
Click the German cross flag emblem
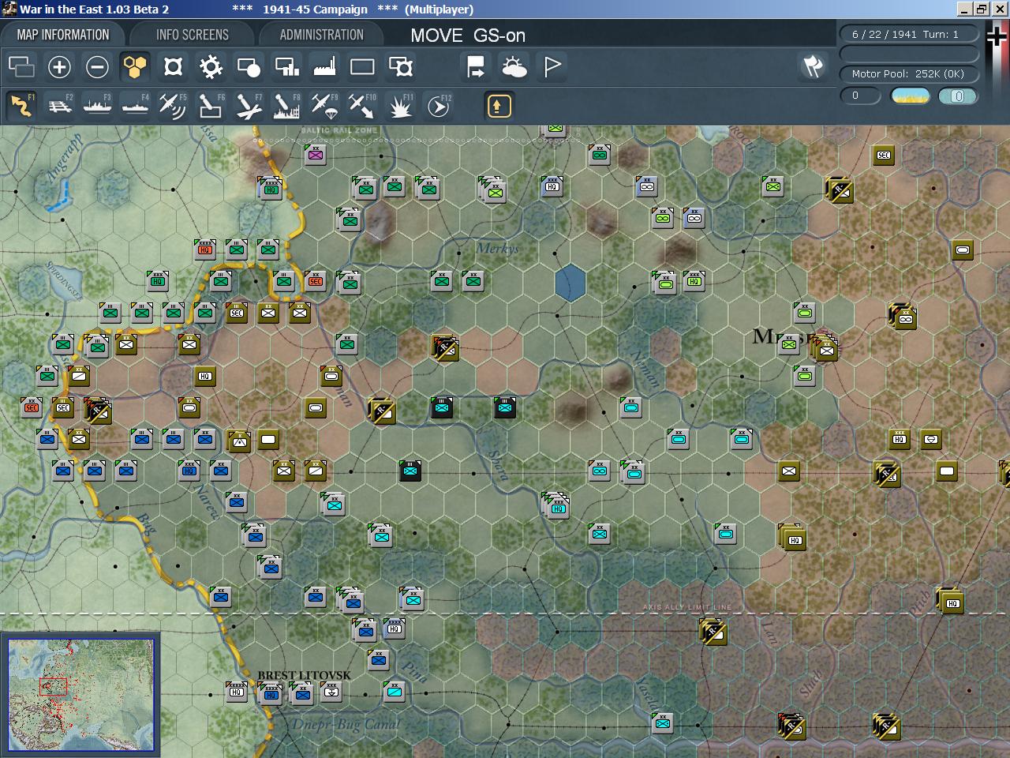[x=997, y=37]
